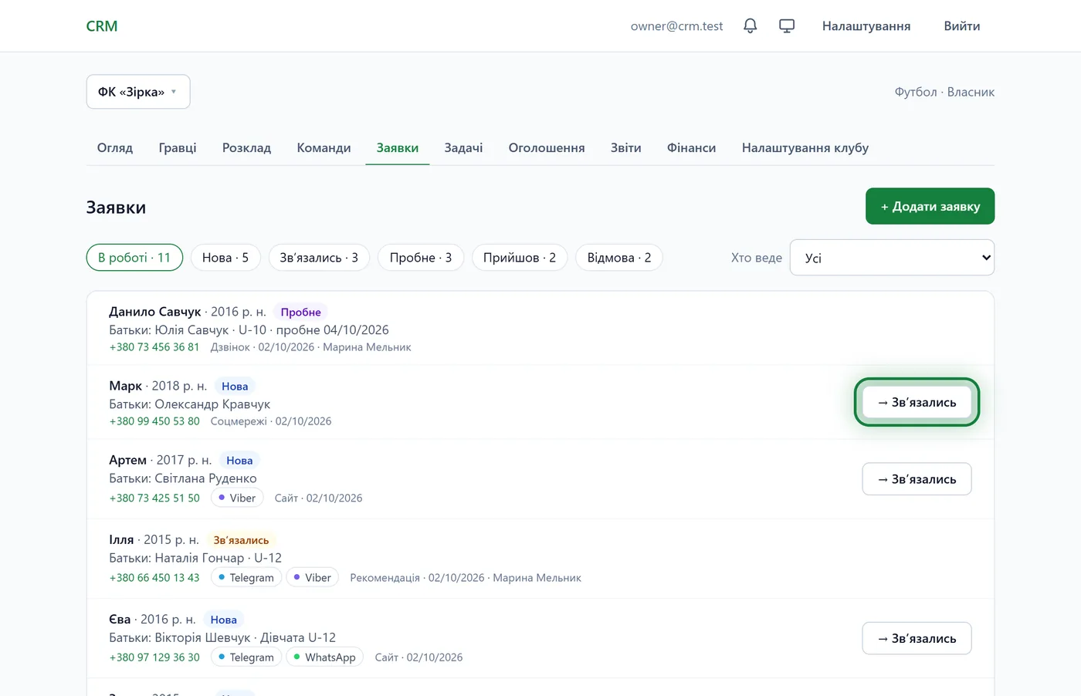1081x696 pixels.
Task: Switch to the Огляд tab
Action: pyautogui.click(x=115, y=147)
